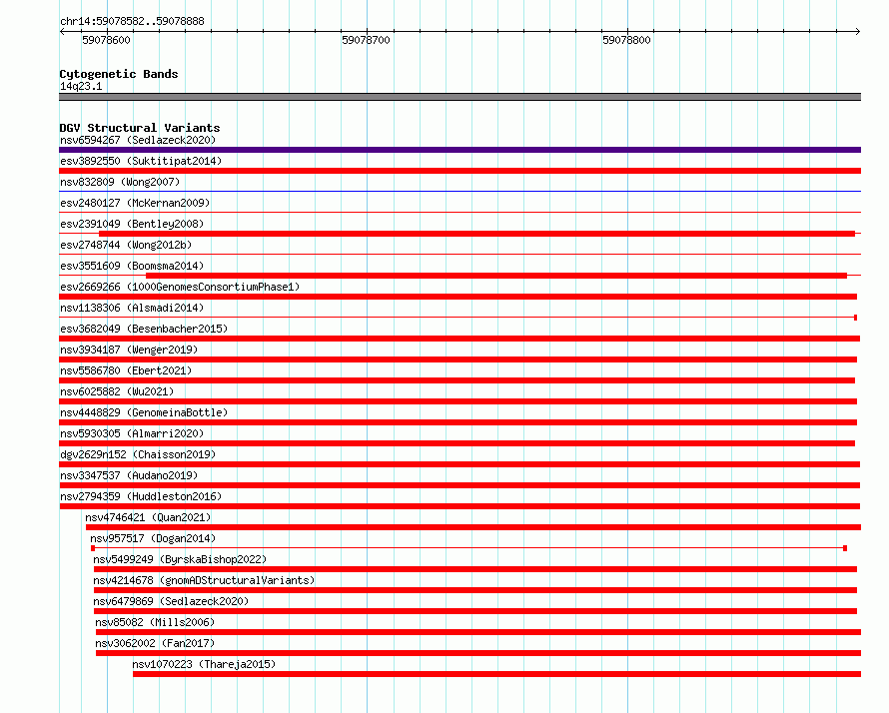Open variant esv2669266 (1000GenomesConsortiumPhase1)

click(x=180, y=287)
